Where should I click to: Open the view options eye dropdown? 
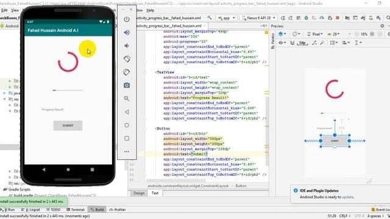[282, 43]
